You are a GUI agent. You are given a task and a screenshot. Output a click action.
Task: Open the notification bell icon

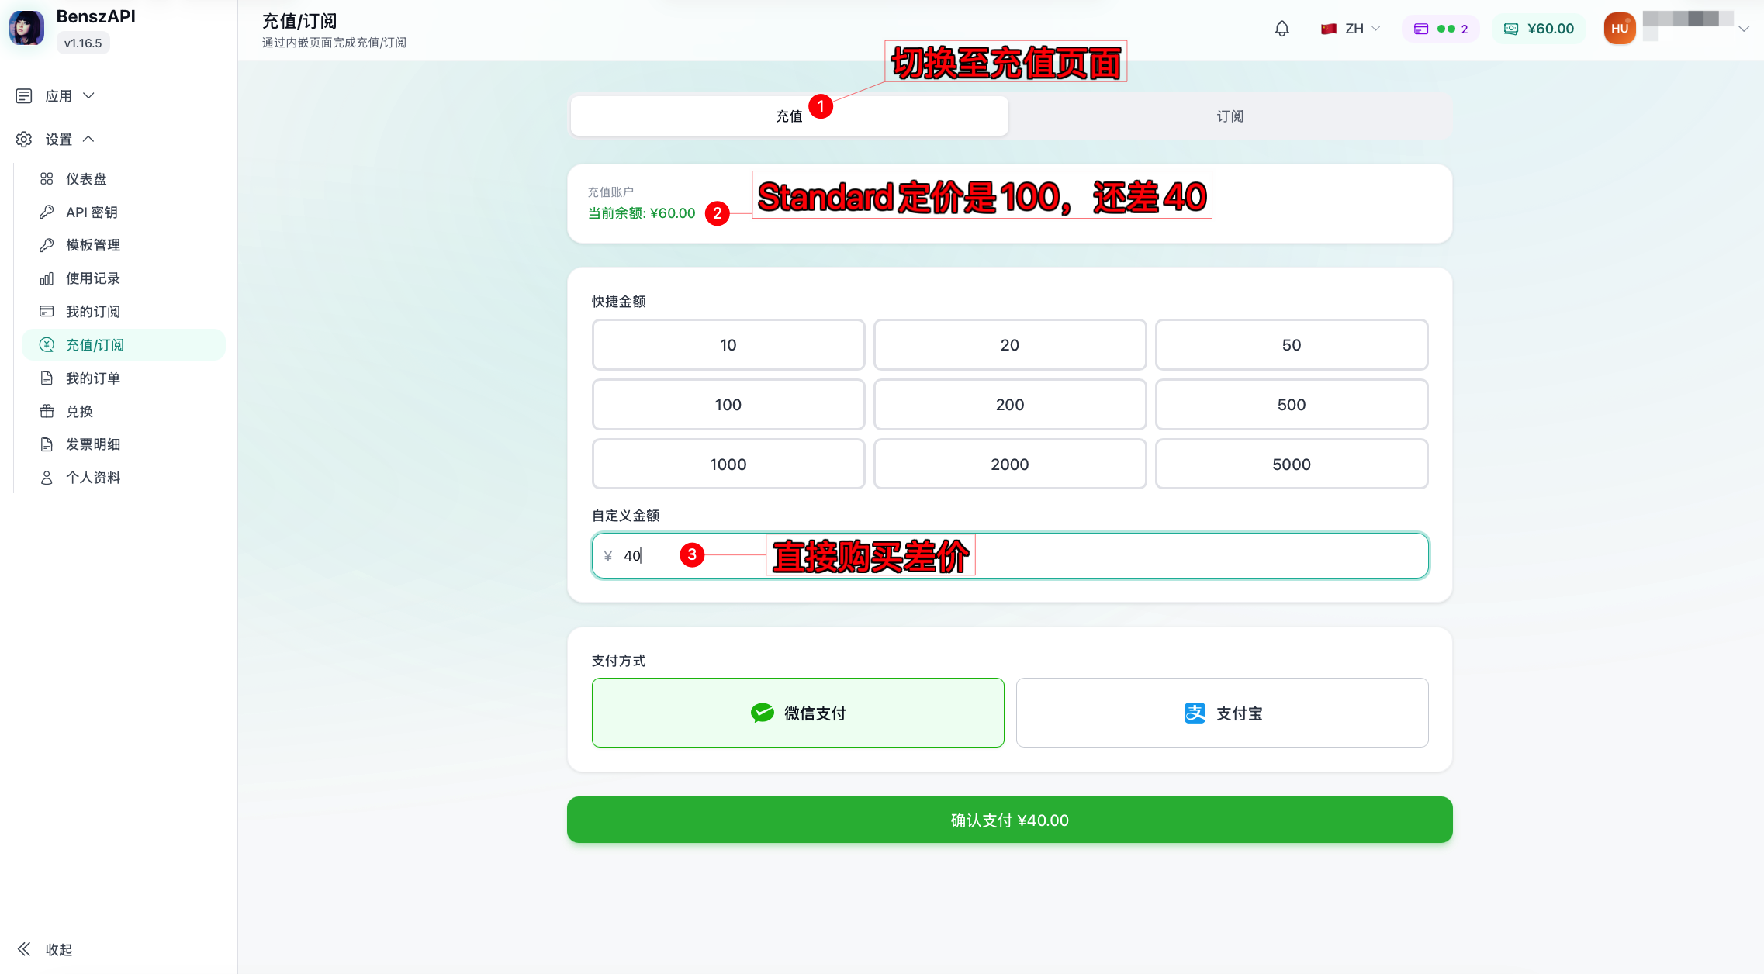pyautogui.click(x=1281, y=29)
